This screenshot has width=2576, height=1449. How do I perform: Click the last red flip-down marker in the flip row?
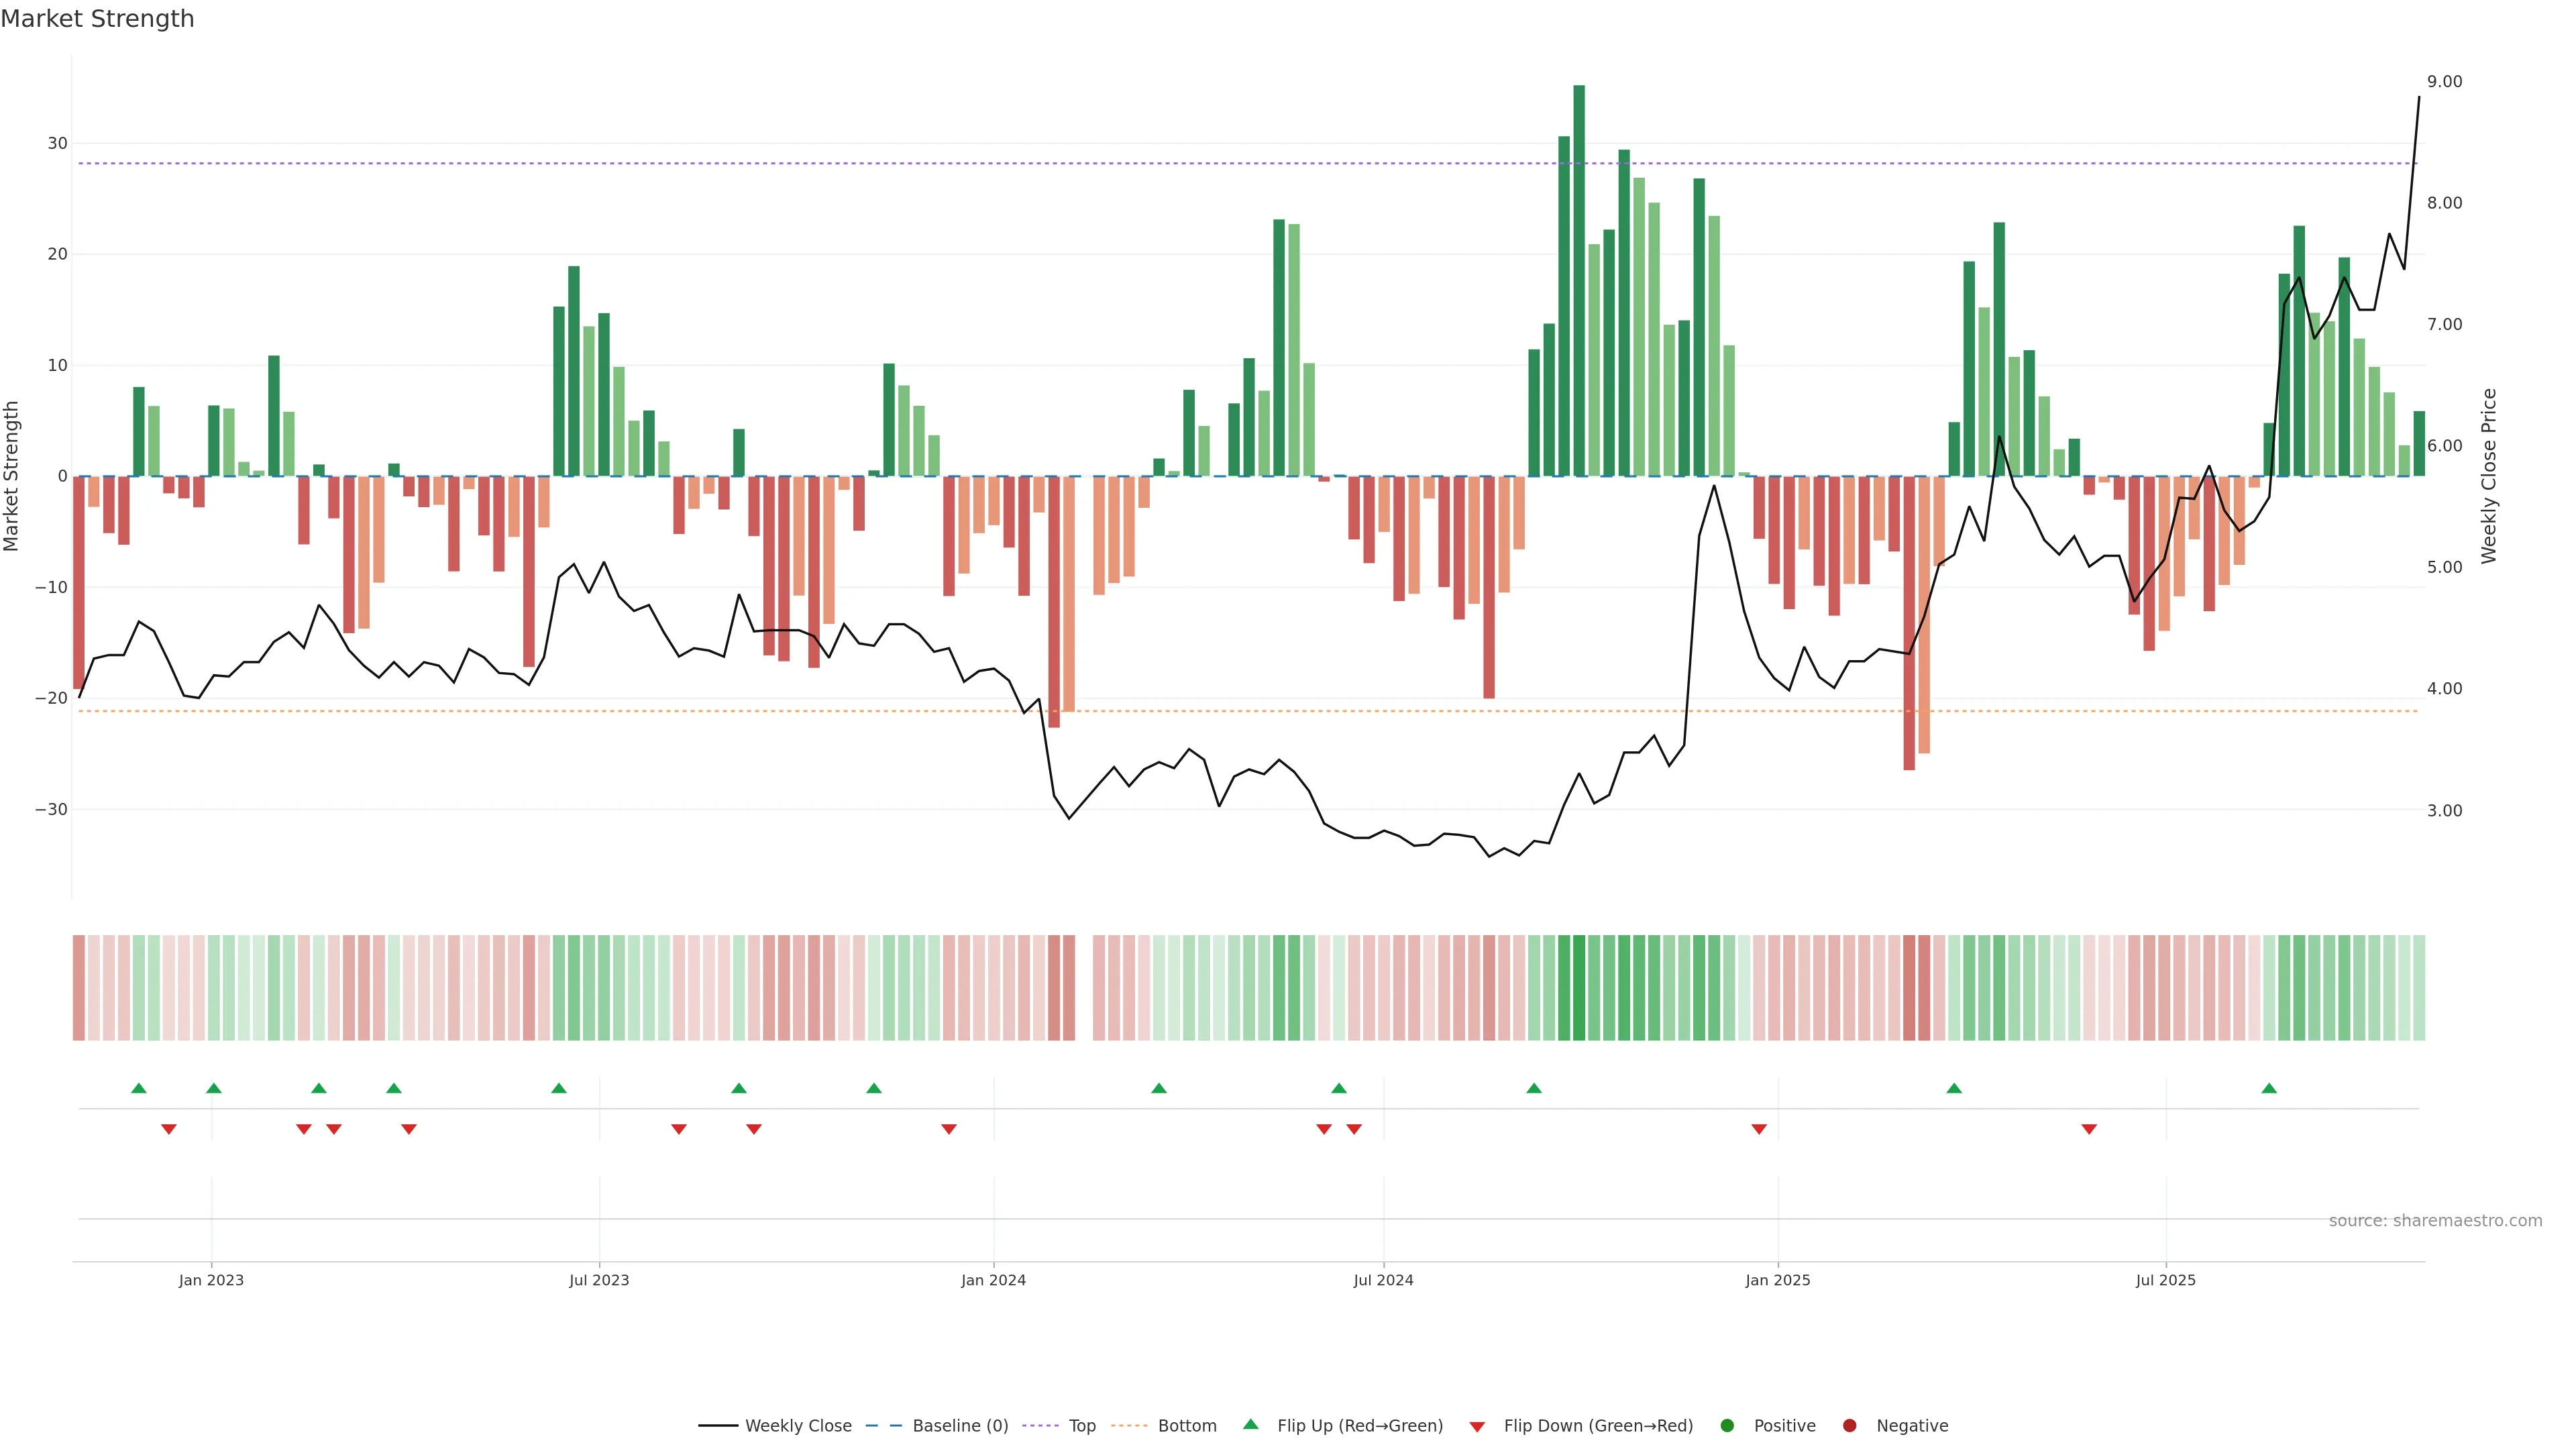pos(2089,1129)
